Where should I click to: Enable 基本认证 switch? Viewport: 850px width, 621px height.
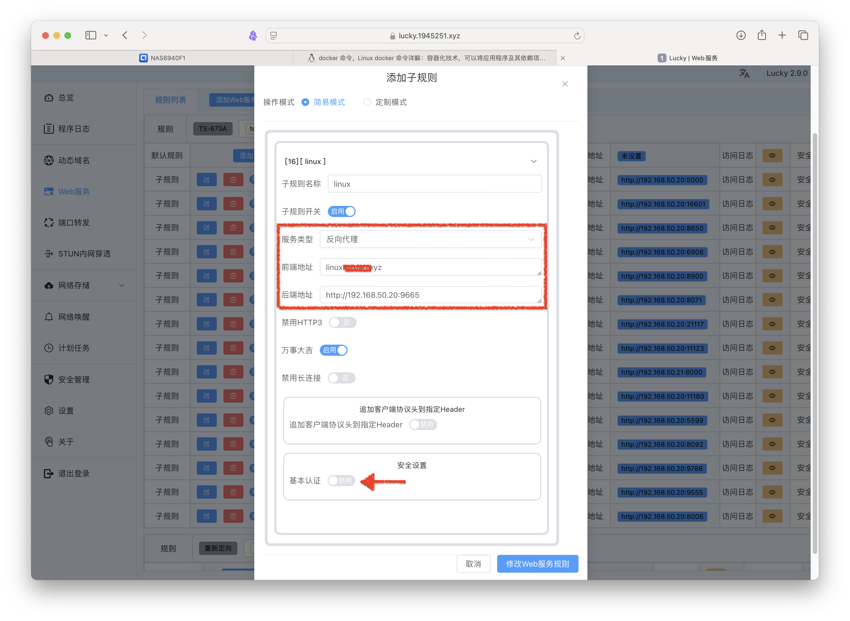tap(341, 481)
